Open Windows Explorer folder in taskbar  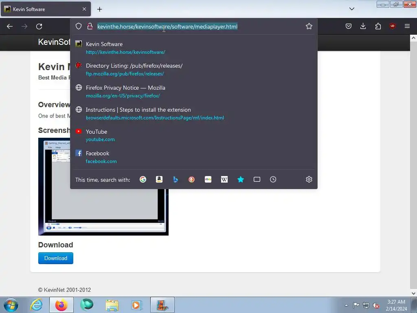tap(112, 305)
